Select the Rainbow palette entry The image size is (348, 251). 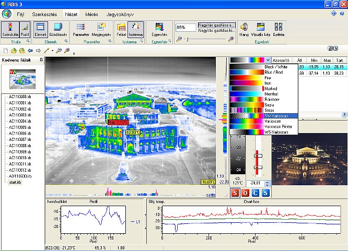[x=264, y=99]
